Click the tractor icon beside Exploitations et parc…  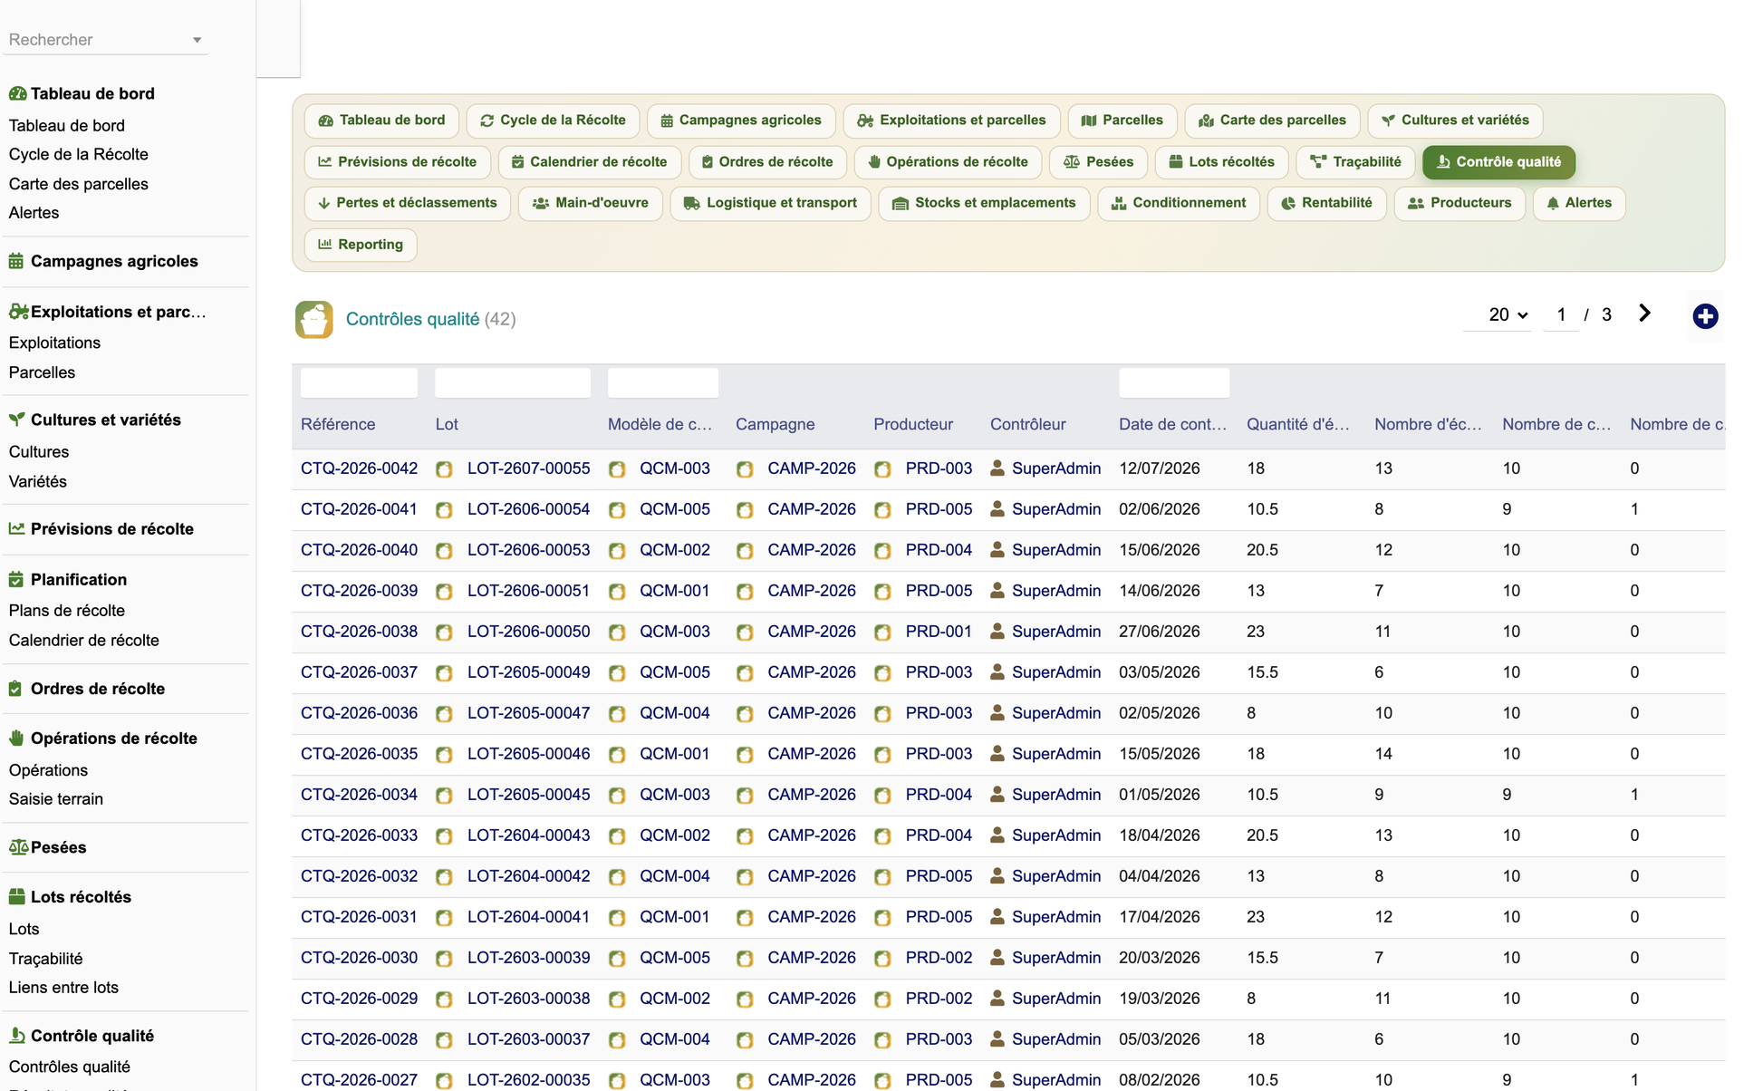point(18,312)
